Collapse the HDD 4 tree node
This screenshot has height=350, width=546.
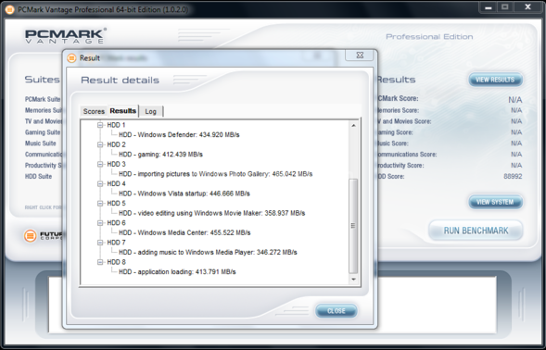coord(100,183)
